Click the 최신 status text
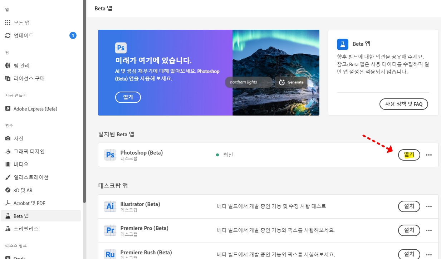Screen dimensions: 441x259 [x=228, y=155]
